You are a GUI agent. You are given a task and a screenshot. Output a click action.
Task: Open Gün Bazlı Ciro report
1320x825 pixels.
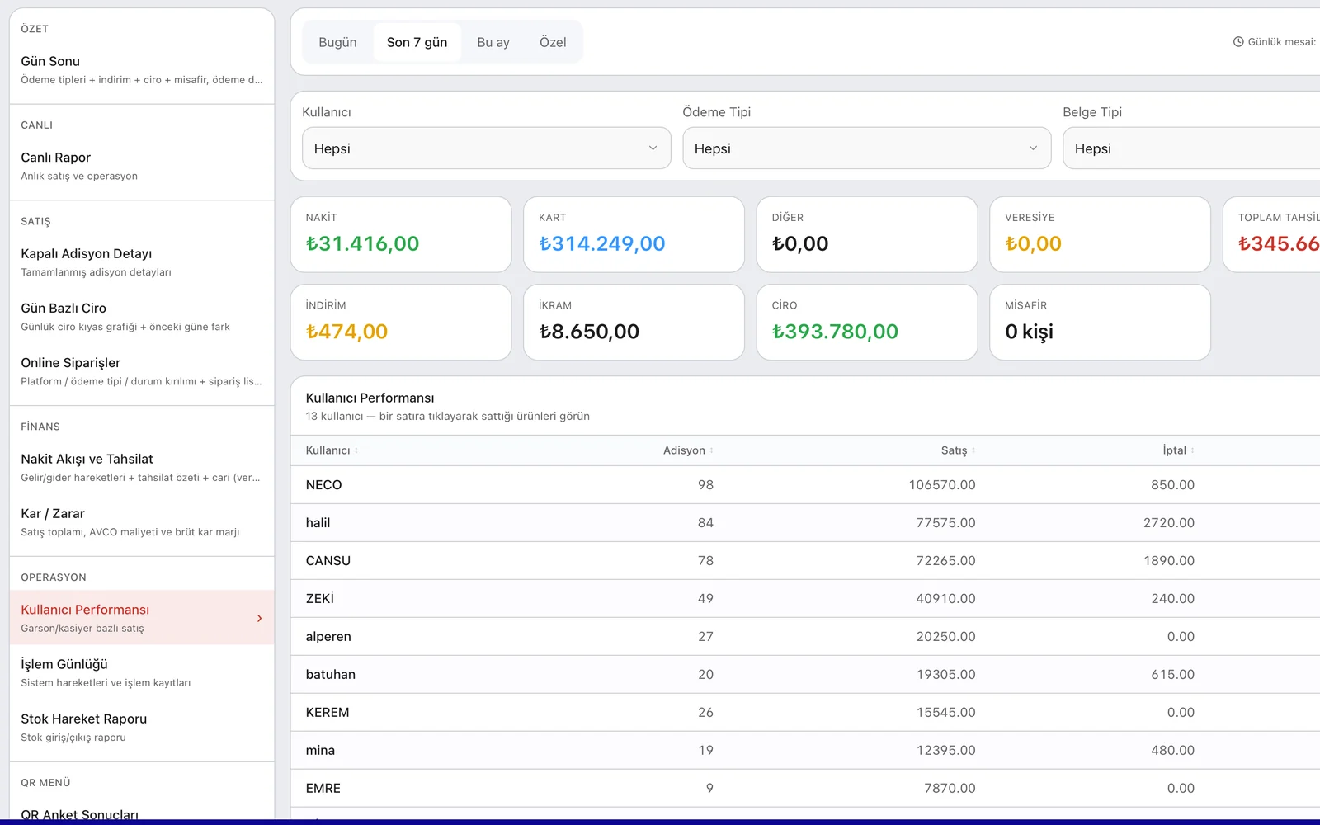(142, 316)
